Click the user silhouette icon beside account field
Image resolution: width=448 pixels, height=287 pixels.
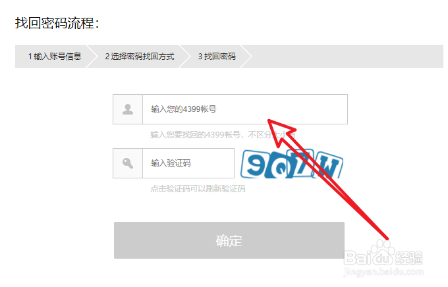tap(128, 109)
